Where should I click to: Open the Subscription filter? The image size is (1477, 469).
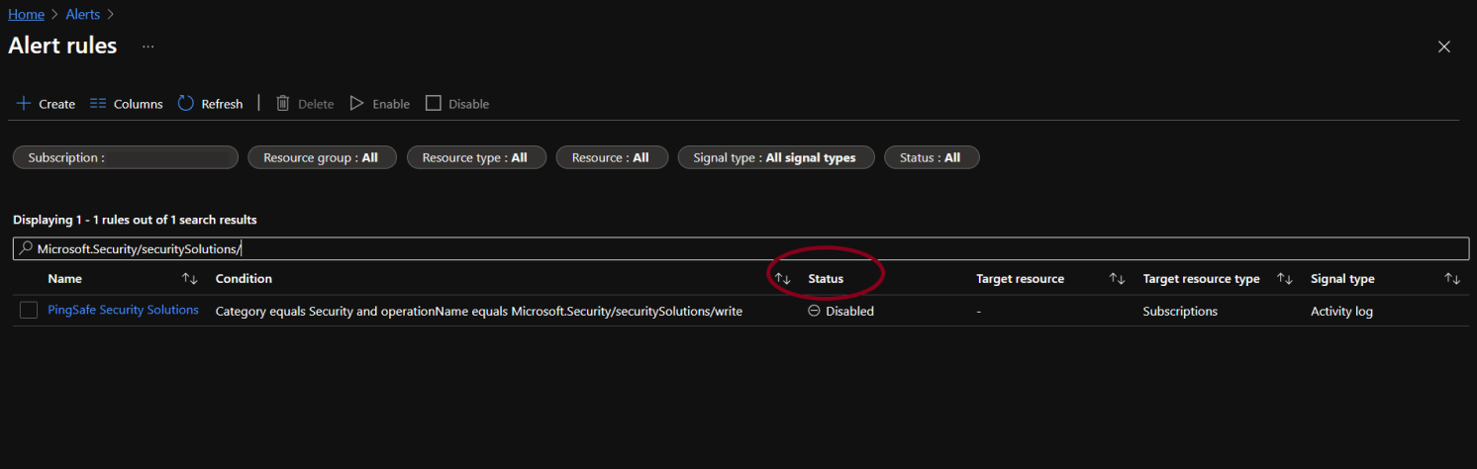pyautogui.click(x=126, y=157)
